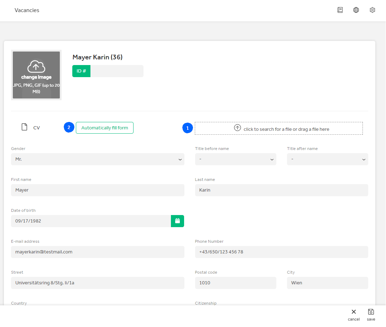The image size is (386, 327).
Task: Click the blue step 2 badge
Action: coord(69,127)
